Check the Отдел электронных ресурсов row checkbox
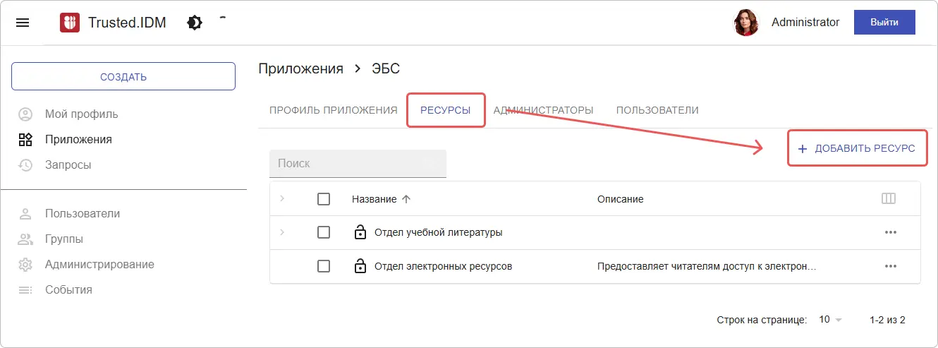Screen dimensions: 938x348 324,266
